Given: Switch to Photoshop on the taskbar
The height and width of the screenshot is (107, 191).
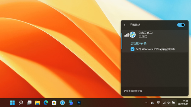Looking at the screenshot, I should tap(79, 103).
